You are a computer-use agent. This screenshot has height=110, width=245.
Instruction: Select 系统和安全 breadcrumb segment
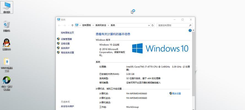click(101, 25)
